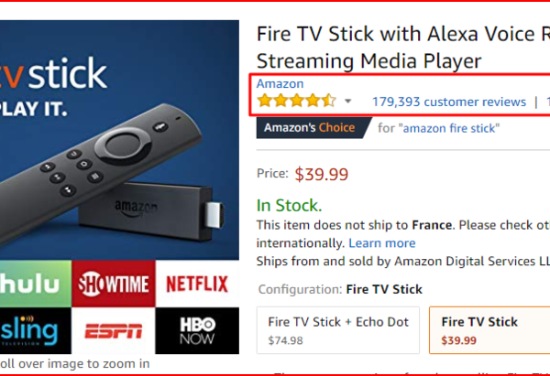Select Fire TV Stick + Echo Dot configuration

tap(338, 330)
